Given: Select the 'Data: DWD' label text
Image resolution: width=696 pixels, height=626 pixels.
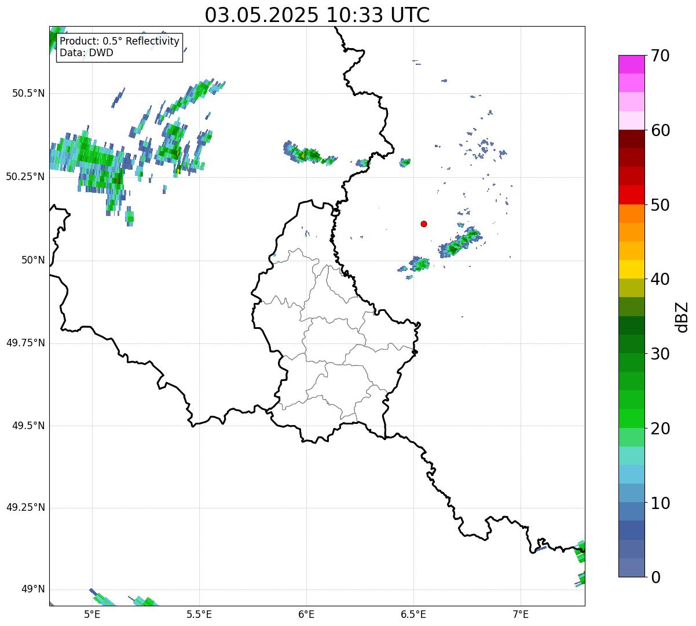Looking at the screenshot, I should [86, 53].
